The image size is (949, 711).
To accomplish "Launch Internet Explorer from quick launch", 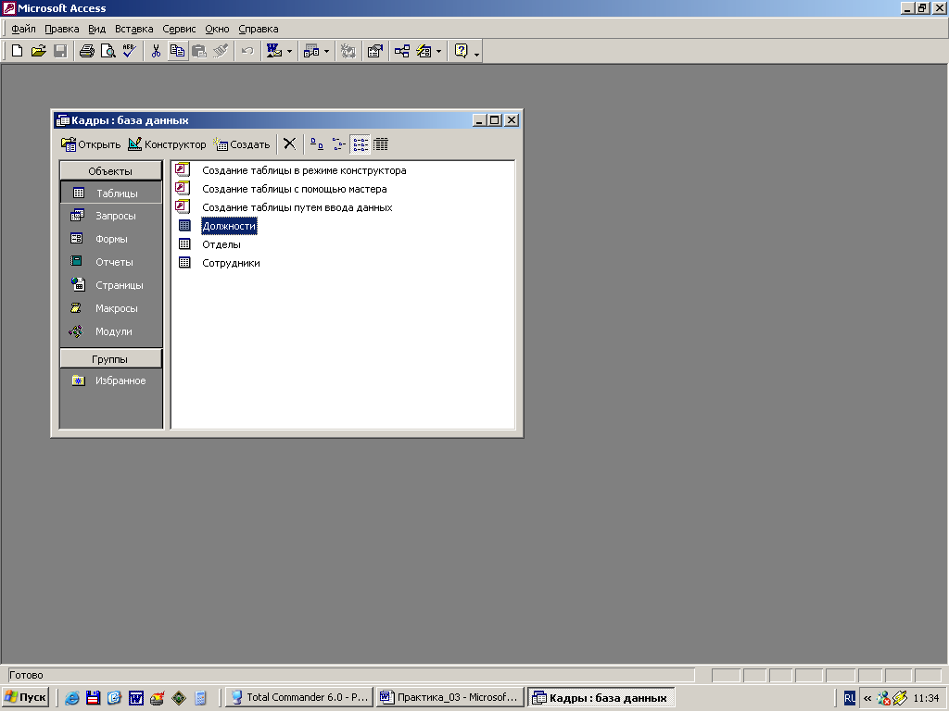I will coord(72,698).
